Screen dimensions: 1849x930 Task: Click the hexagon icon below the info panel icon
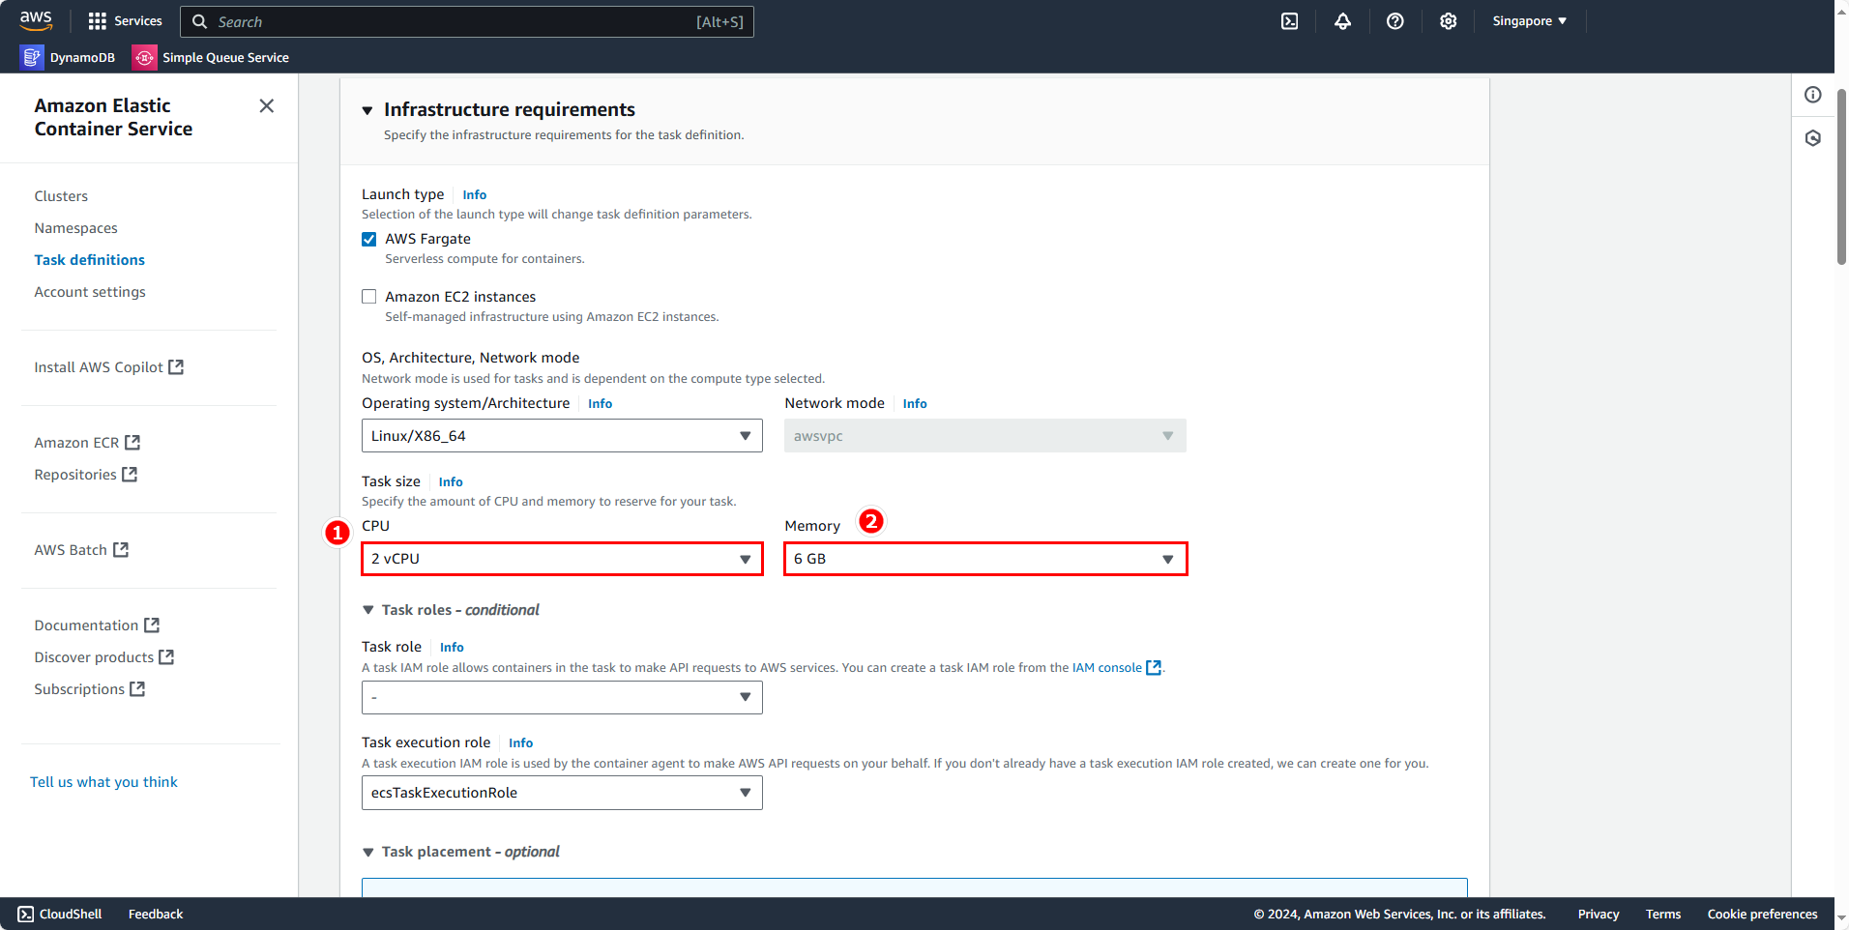point(1813,138)
